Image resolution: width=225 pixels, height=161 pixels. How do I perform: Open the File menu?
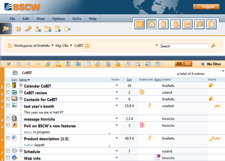(x=12, y=19)
